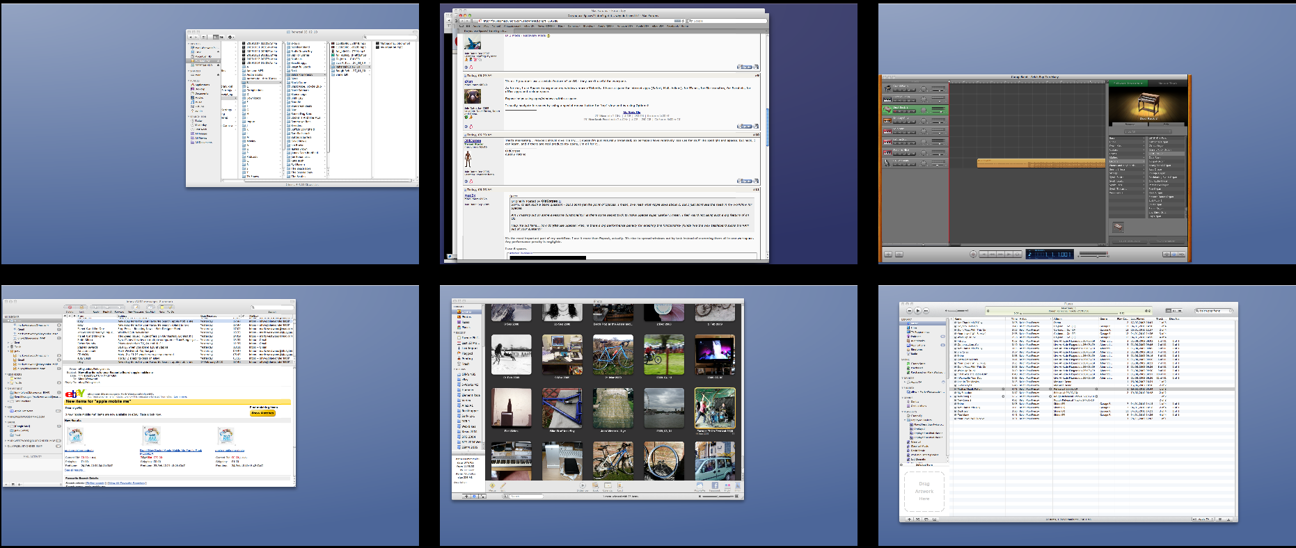Collapse the RSS section in Mail's sidebar
Screen dimensions: 1296x548
6,407
